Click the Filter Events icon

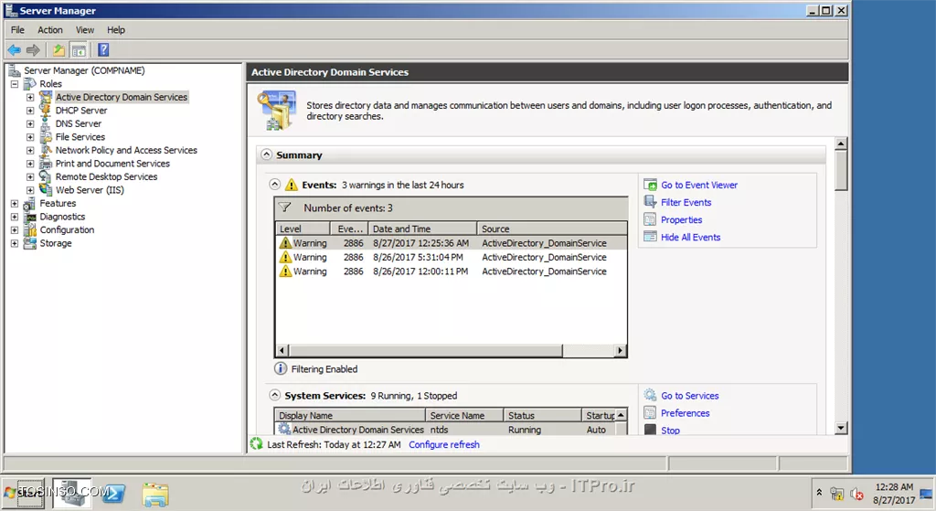[x=650, y=202]
